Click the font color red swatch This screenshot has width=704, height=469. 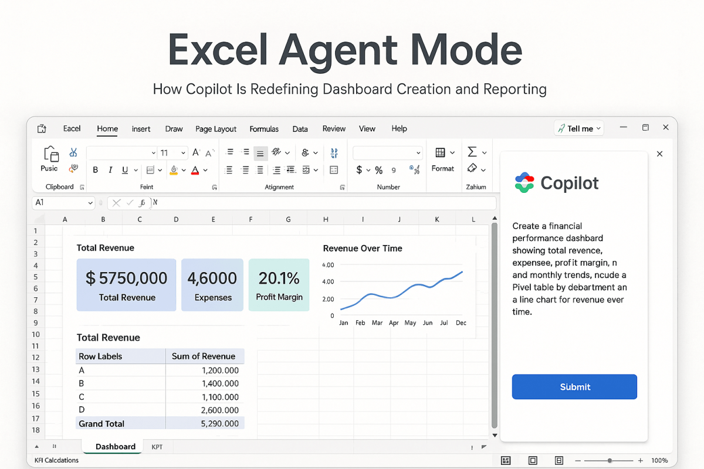click(x=195, y=171)
